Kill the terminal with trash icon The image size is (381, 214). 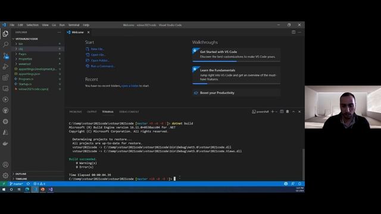288,112
